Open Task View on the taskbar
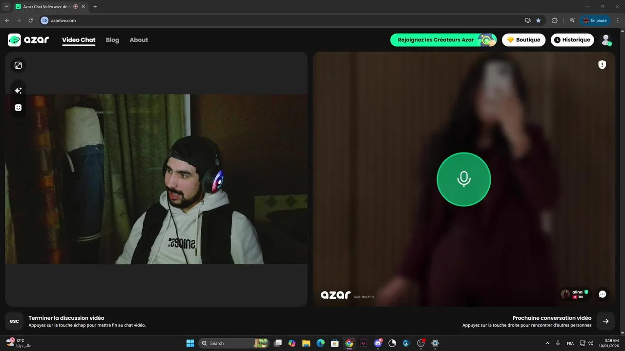Image resolution: width=625 pixels, height=351 pixels. tap(278, 343)
